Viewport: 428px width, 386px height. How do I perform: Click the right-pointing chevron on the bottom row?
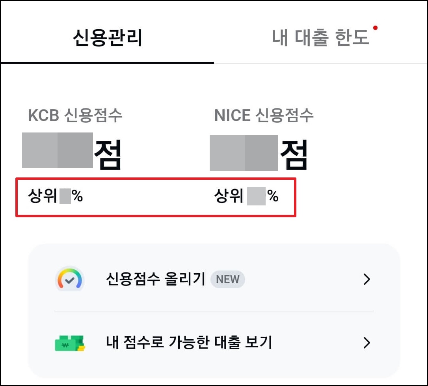[367, 343]
